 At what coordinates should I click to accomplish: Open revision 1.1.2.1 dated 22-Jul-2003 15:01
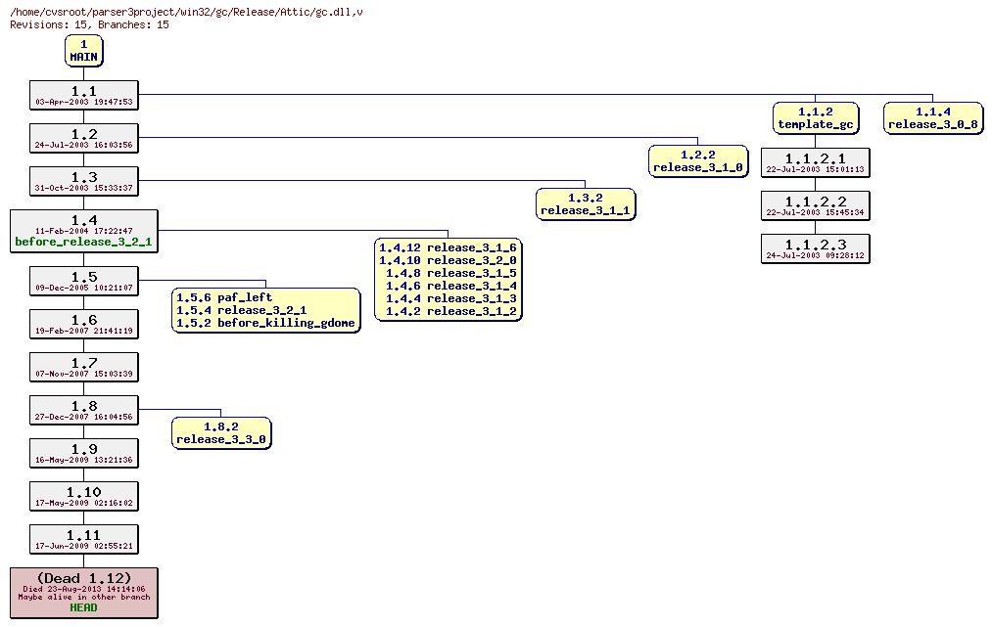pyautogui.click(x=815, y=163)
